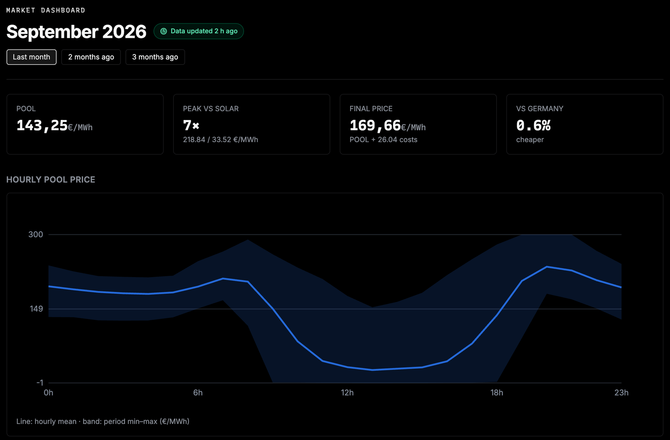Click the -1 y-axis label

pyautogui.click(x=40, y=383)
